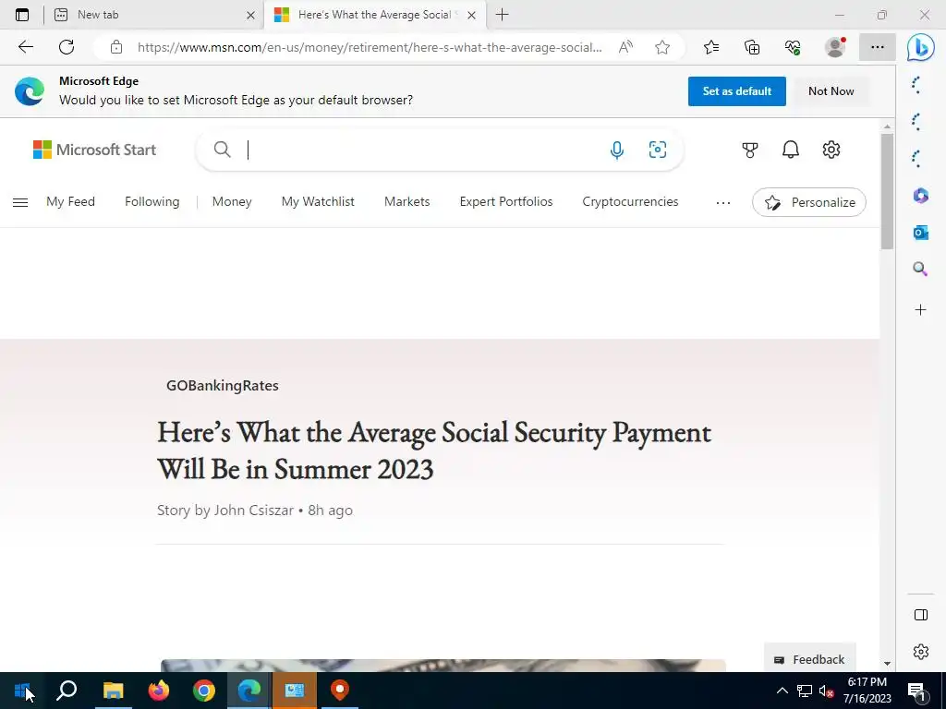Open the Following section
This screenshot has height=709, width=946.
tap(152, 201)
